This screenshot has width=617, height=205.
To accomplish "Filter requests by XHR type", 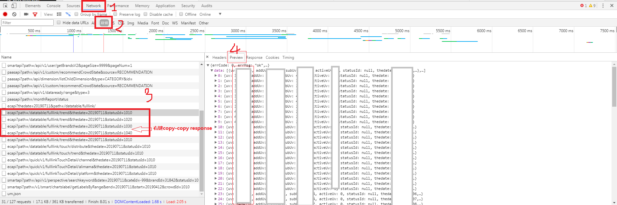I will pyautogui.click(x=104, y=23).
